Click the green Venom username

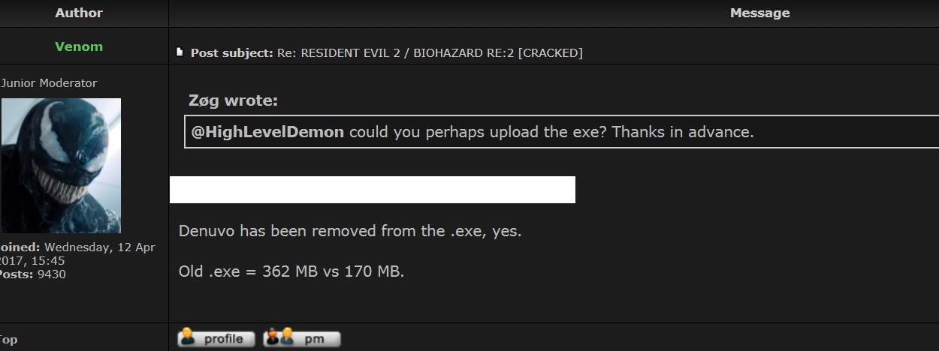[x=79, y=46]
